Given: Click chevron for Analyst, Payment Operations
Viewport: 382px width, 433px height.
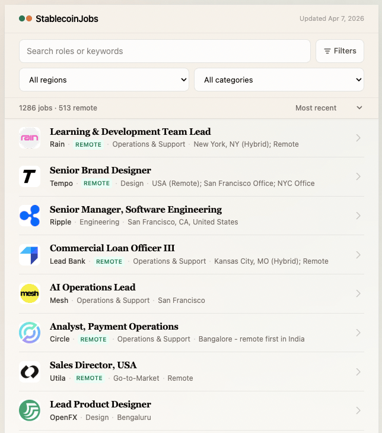Looking at the screenshot, I should pyautogui.click(x=358, y=333).
